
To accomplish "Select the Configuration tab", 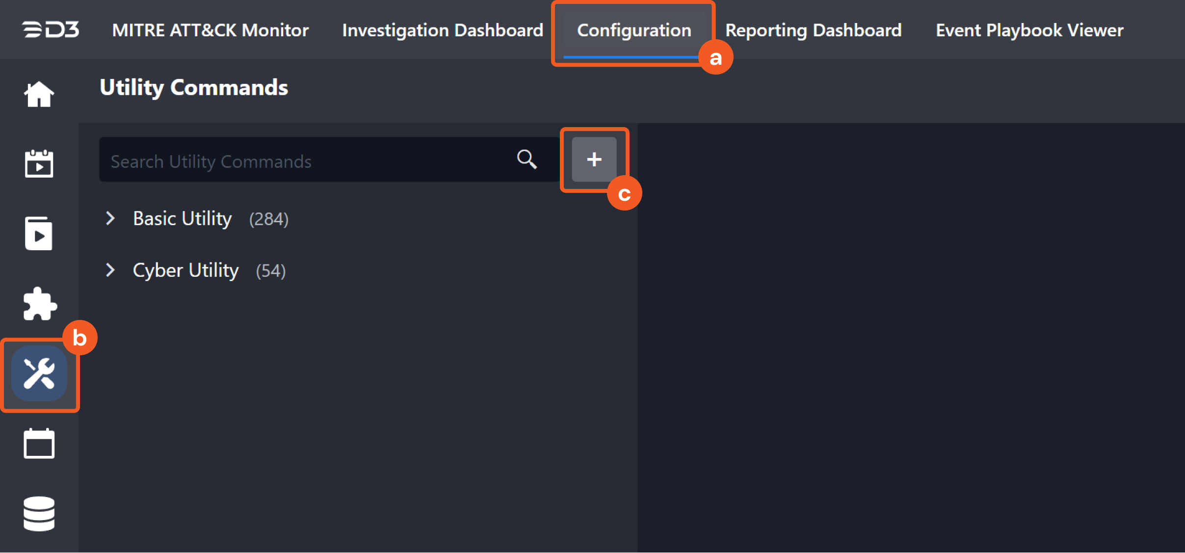I will click(x=633, y=30).
